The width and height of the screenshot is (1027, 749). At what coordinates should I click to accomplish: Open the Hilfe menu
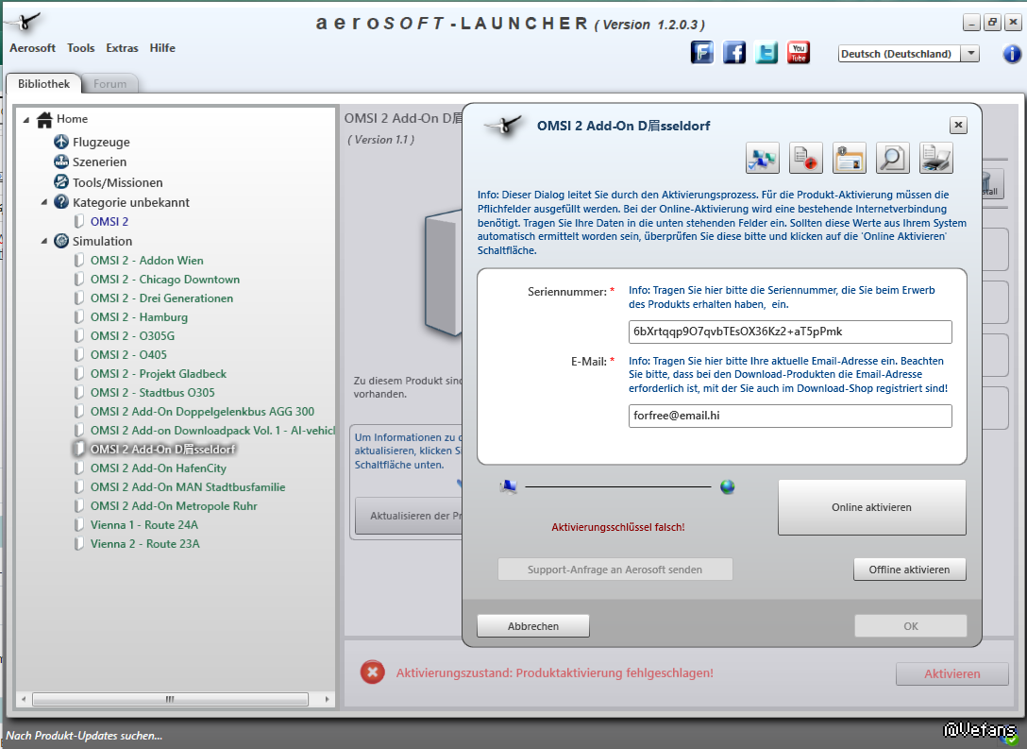point(162,48)
